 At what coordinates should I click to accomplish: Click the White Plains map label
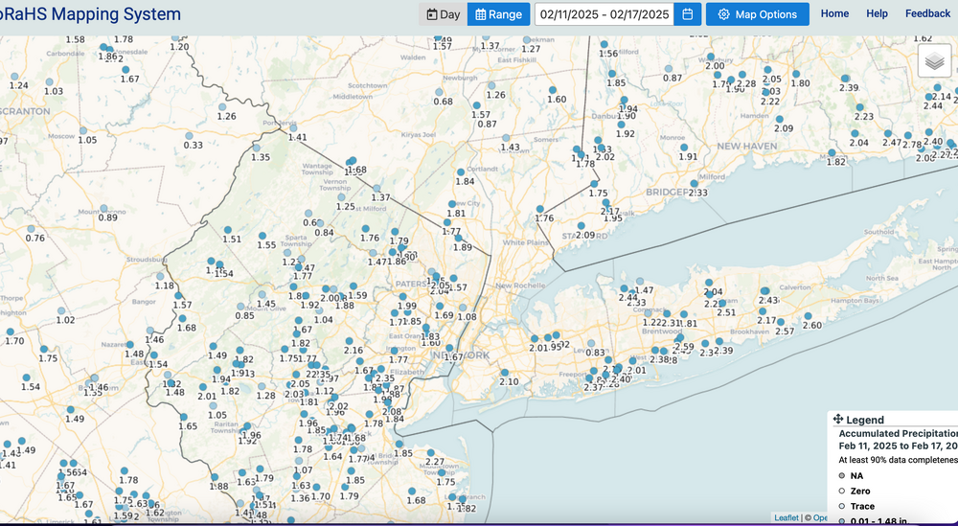(x=523, y=242)
